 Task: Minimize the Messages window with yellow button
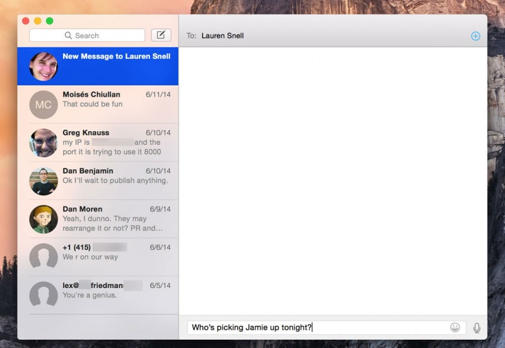click(x=38, y=21)
